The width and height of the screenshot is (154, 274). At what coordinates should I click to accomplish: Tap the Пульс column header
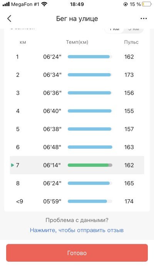pos(131,42)
